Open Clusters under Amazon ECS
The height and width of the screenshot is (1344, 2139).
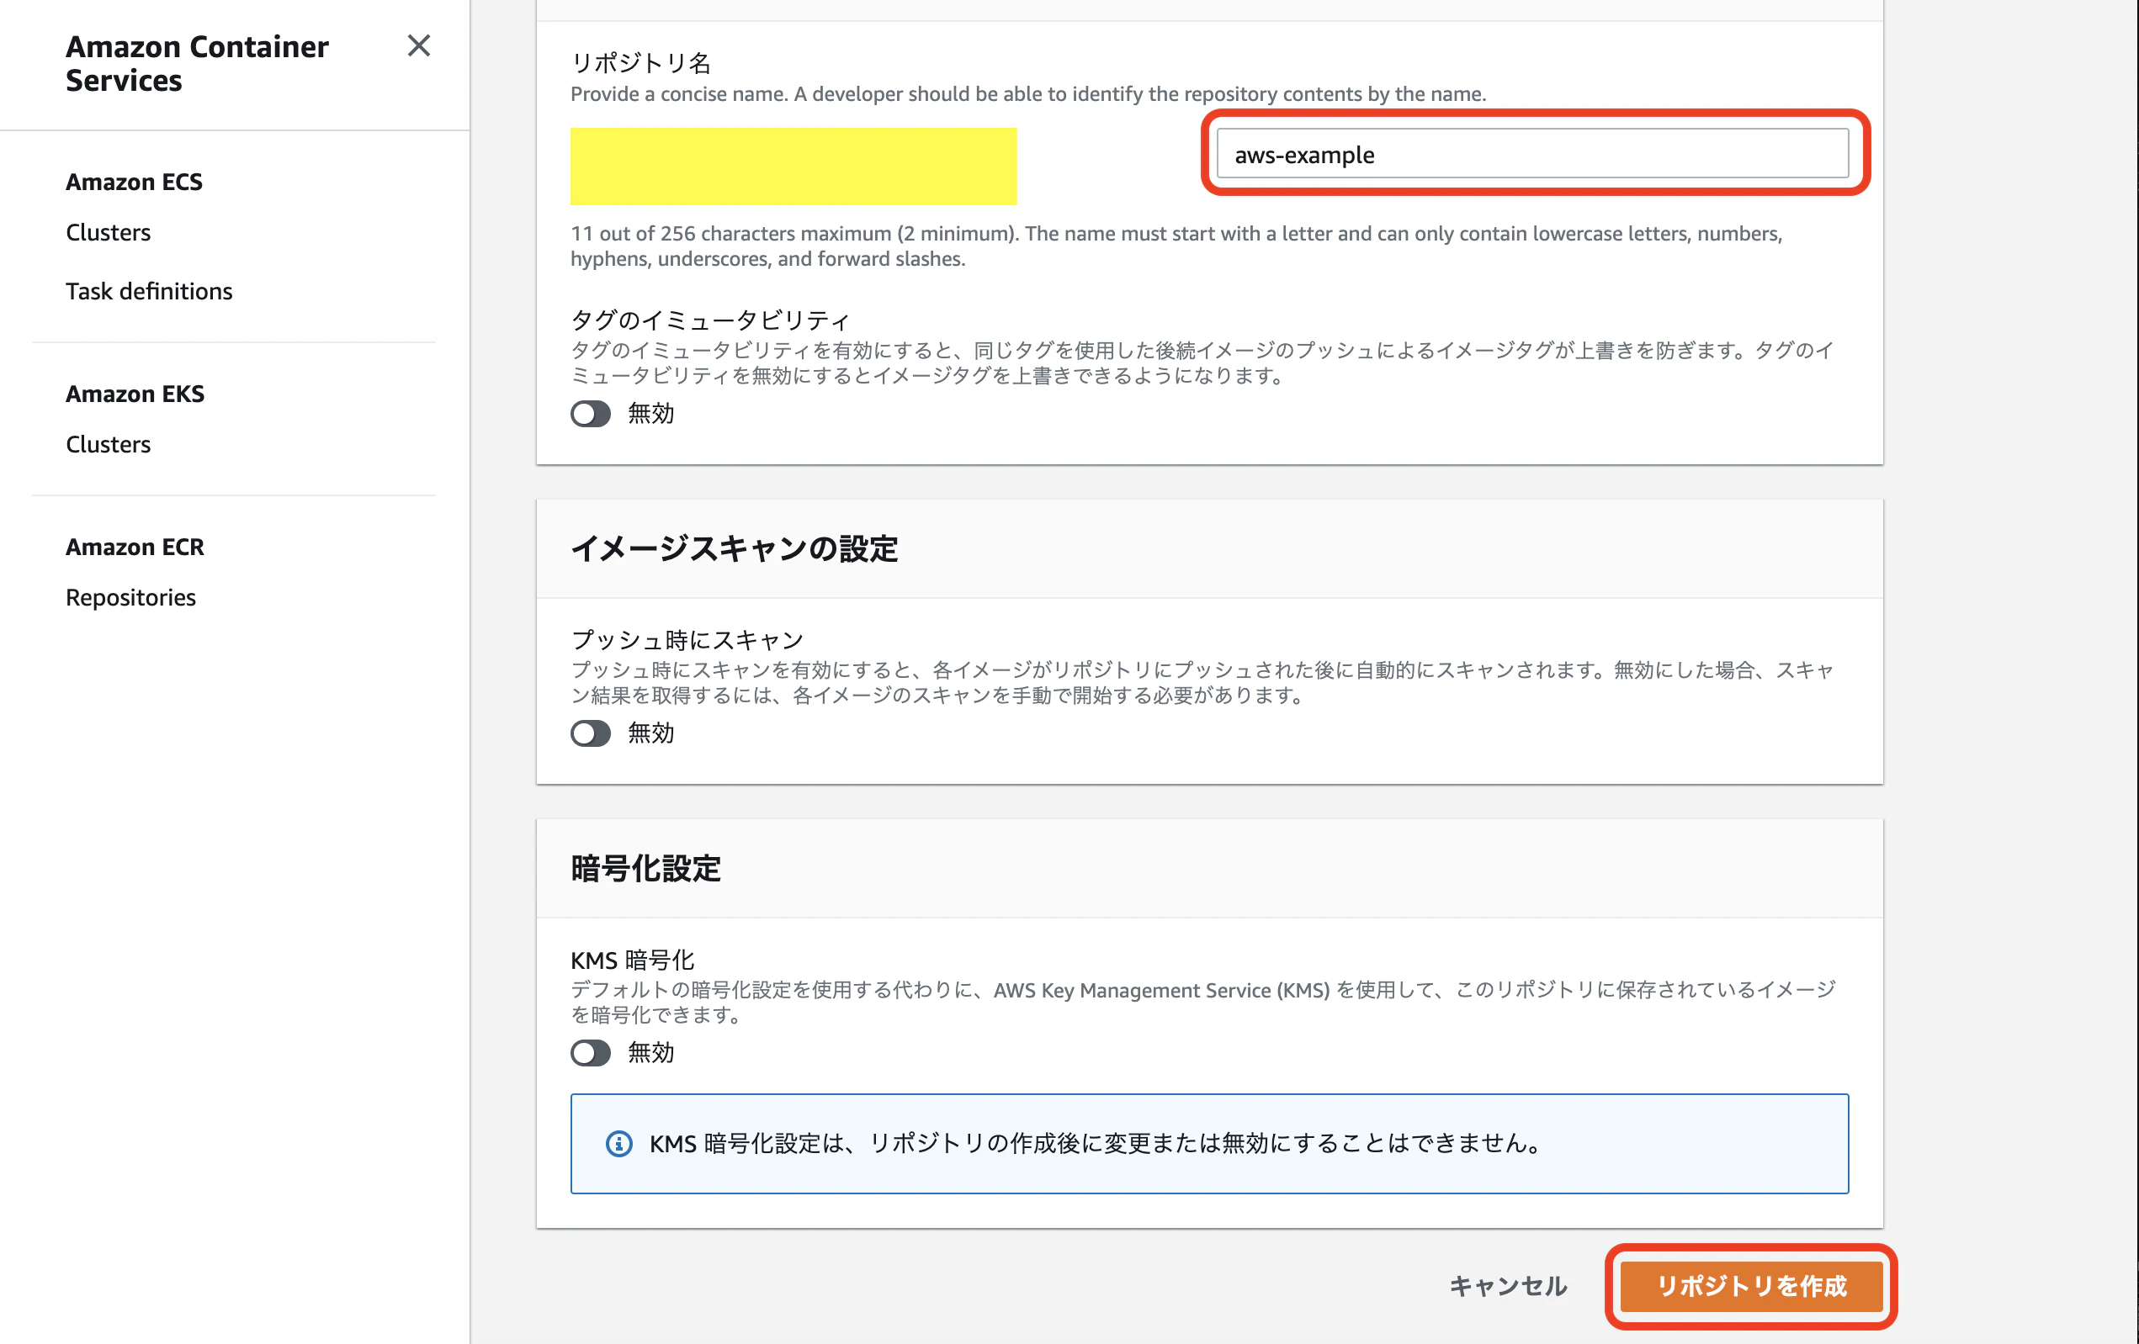[109, 233]
